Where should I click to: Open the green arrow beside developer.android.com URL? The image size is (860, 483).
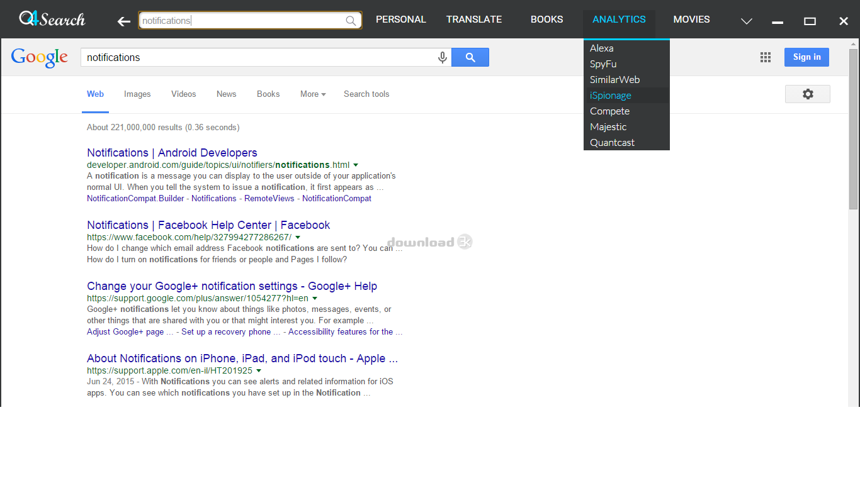(x=356, y=165)
